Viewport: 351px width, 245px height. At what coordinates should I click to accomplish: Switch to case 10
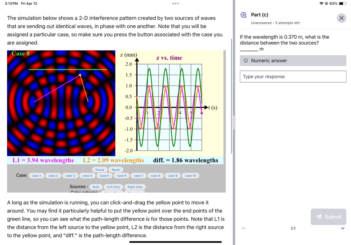(x=190, y=175)
